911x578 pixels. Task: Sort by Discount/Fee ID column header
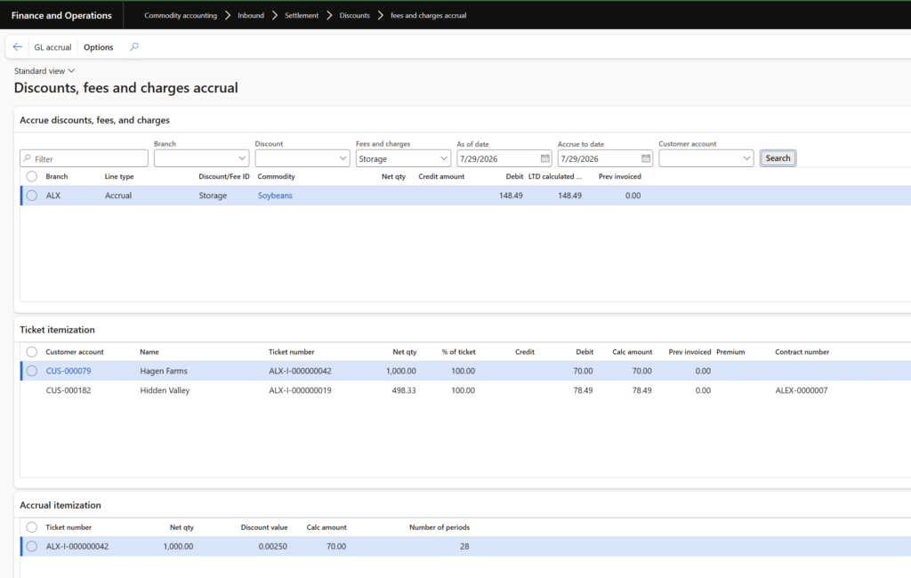223,176
